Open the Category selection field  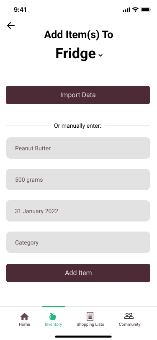point(78,242)
